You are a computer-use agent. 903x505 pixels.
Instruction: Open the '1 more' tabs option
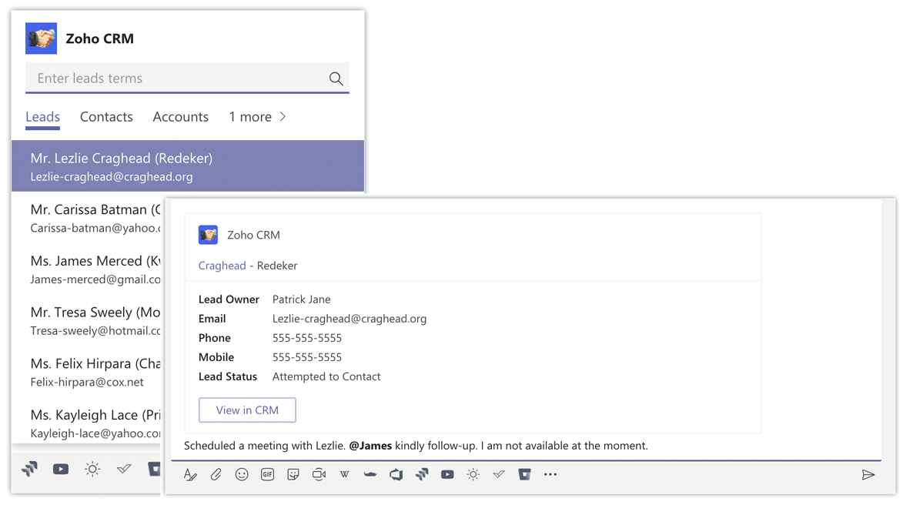point(250,117)
